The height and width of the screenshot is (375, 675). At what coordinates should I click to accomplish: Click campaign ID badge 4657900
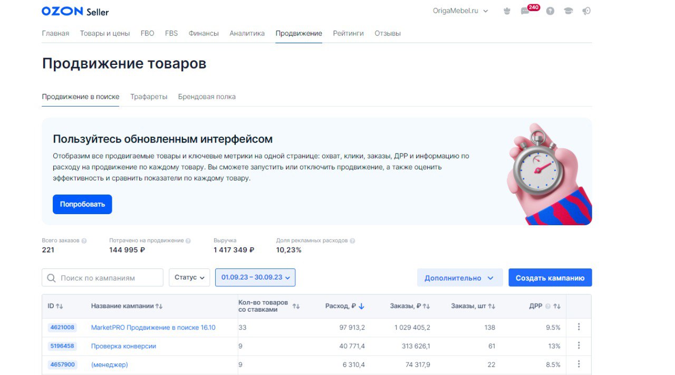pos(62,364)
